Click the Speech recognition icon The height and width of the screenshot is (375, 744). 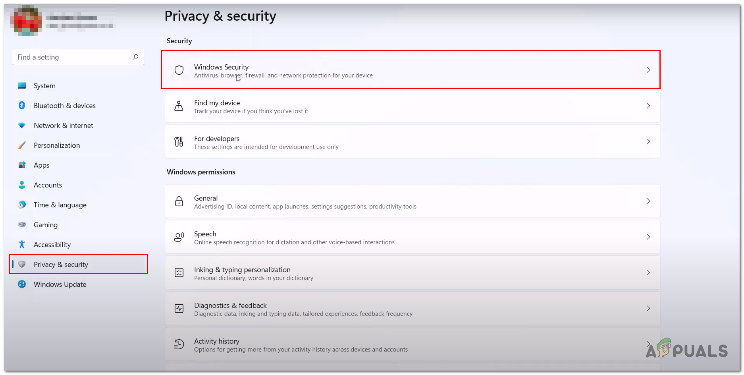point(179,237)
